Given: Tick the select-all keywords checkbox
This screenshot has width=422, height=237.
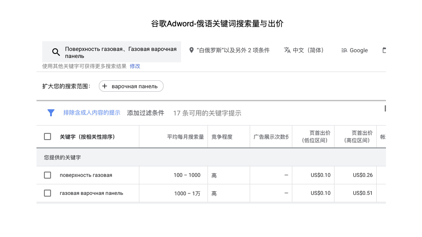Looking at the screenshot, I should 47,136.
